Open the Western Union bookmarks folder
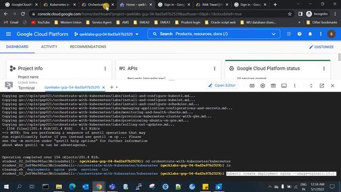 point(68,22)
